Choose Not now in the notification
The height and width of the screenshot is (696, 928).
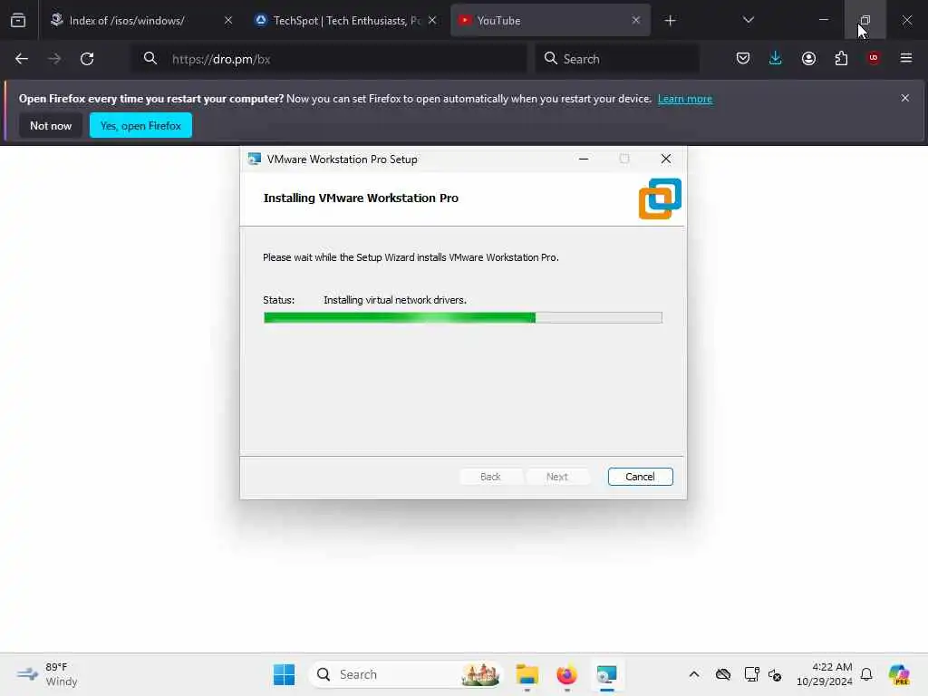pyautogui.click(x=51, y=125)
